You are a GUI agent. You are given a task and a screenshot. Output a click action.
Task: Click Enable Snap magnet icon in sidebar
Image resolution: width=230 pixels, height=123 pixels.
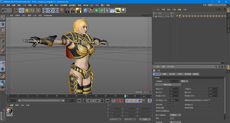click(3, 76)
